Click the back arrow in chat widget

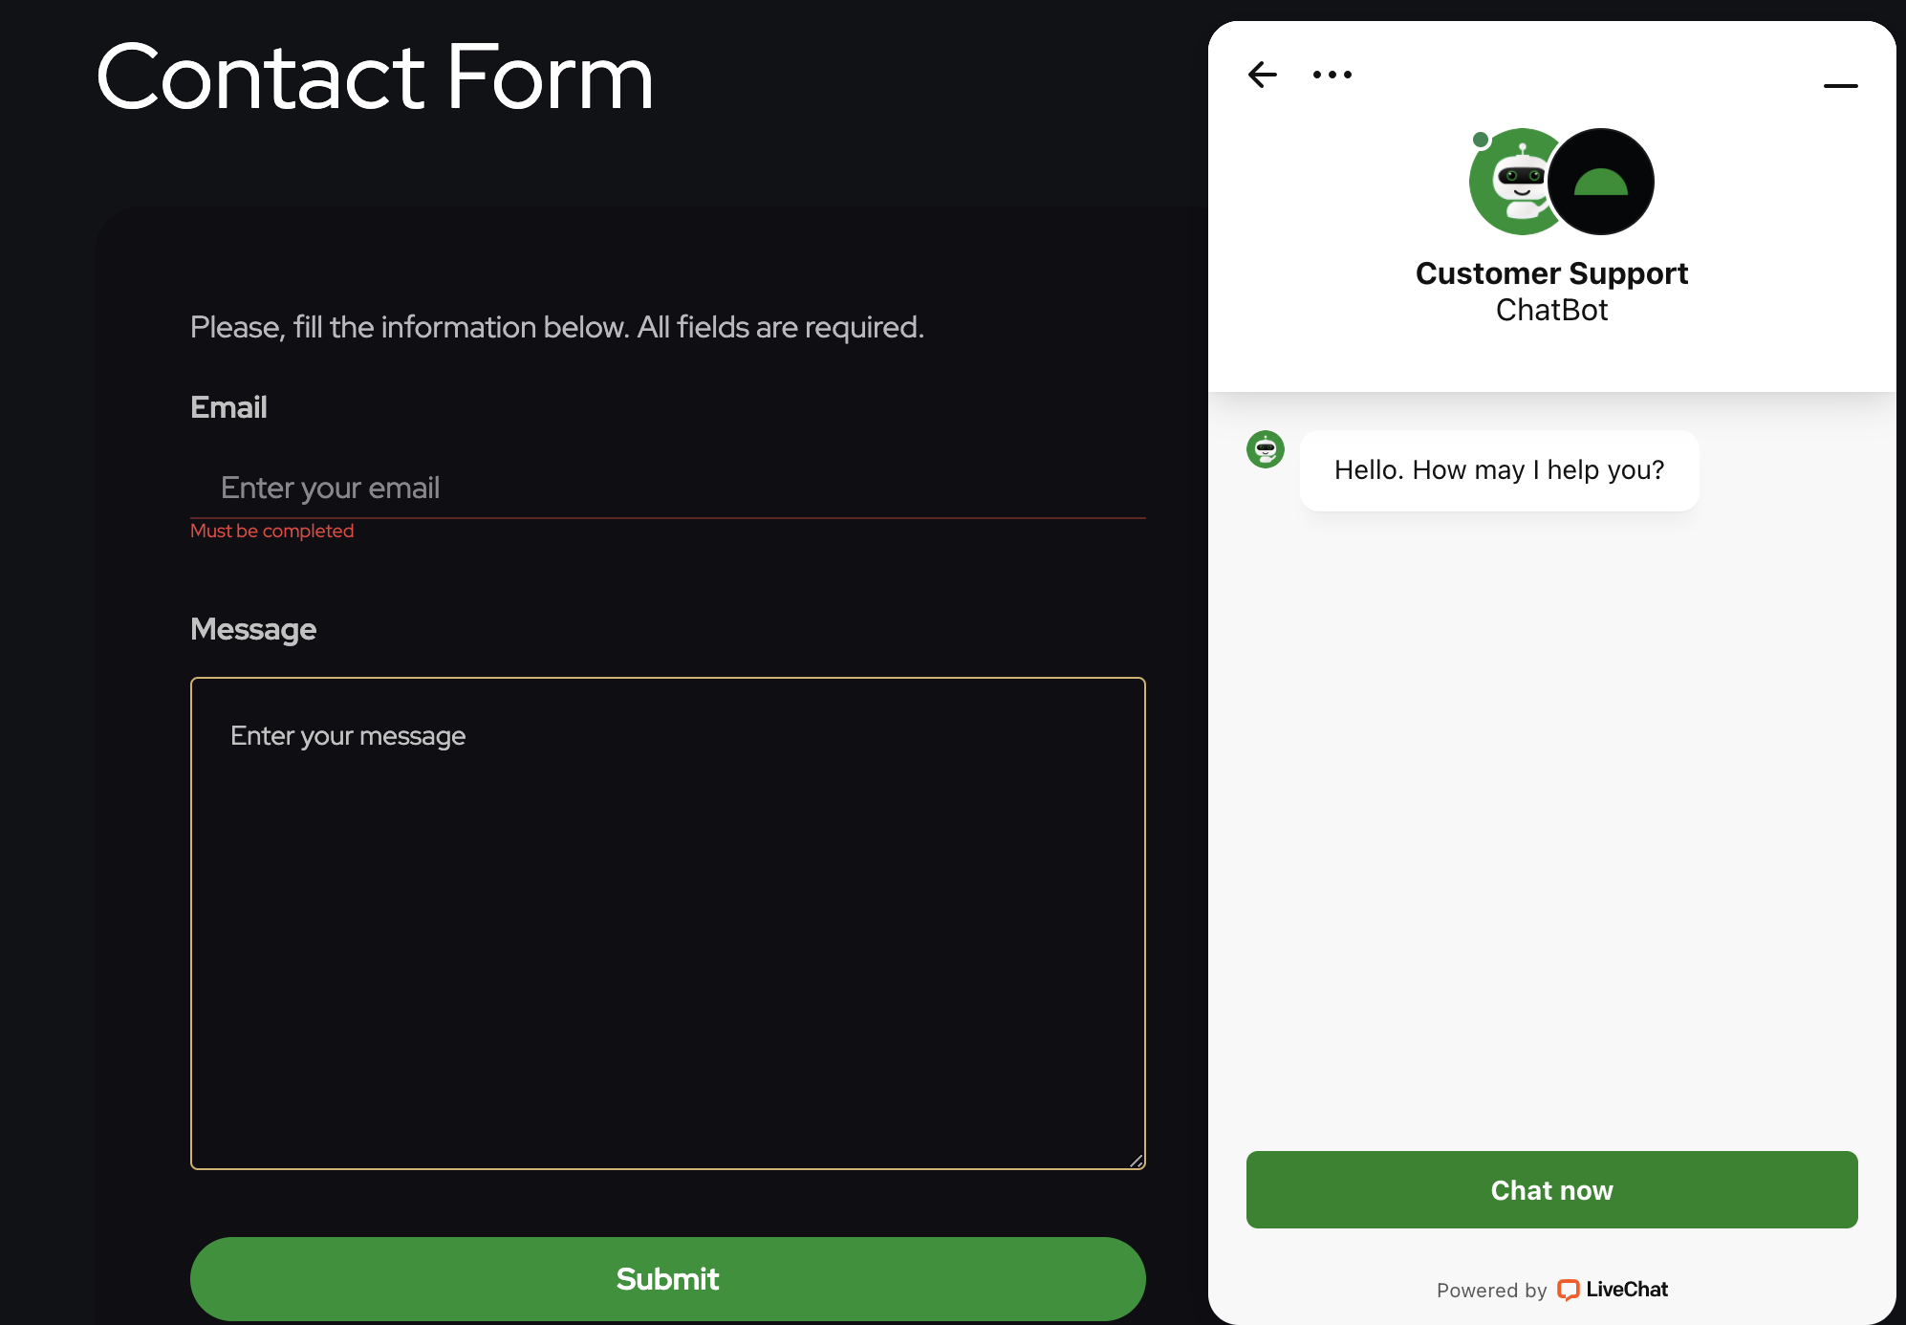point(1263,75)
